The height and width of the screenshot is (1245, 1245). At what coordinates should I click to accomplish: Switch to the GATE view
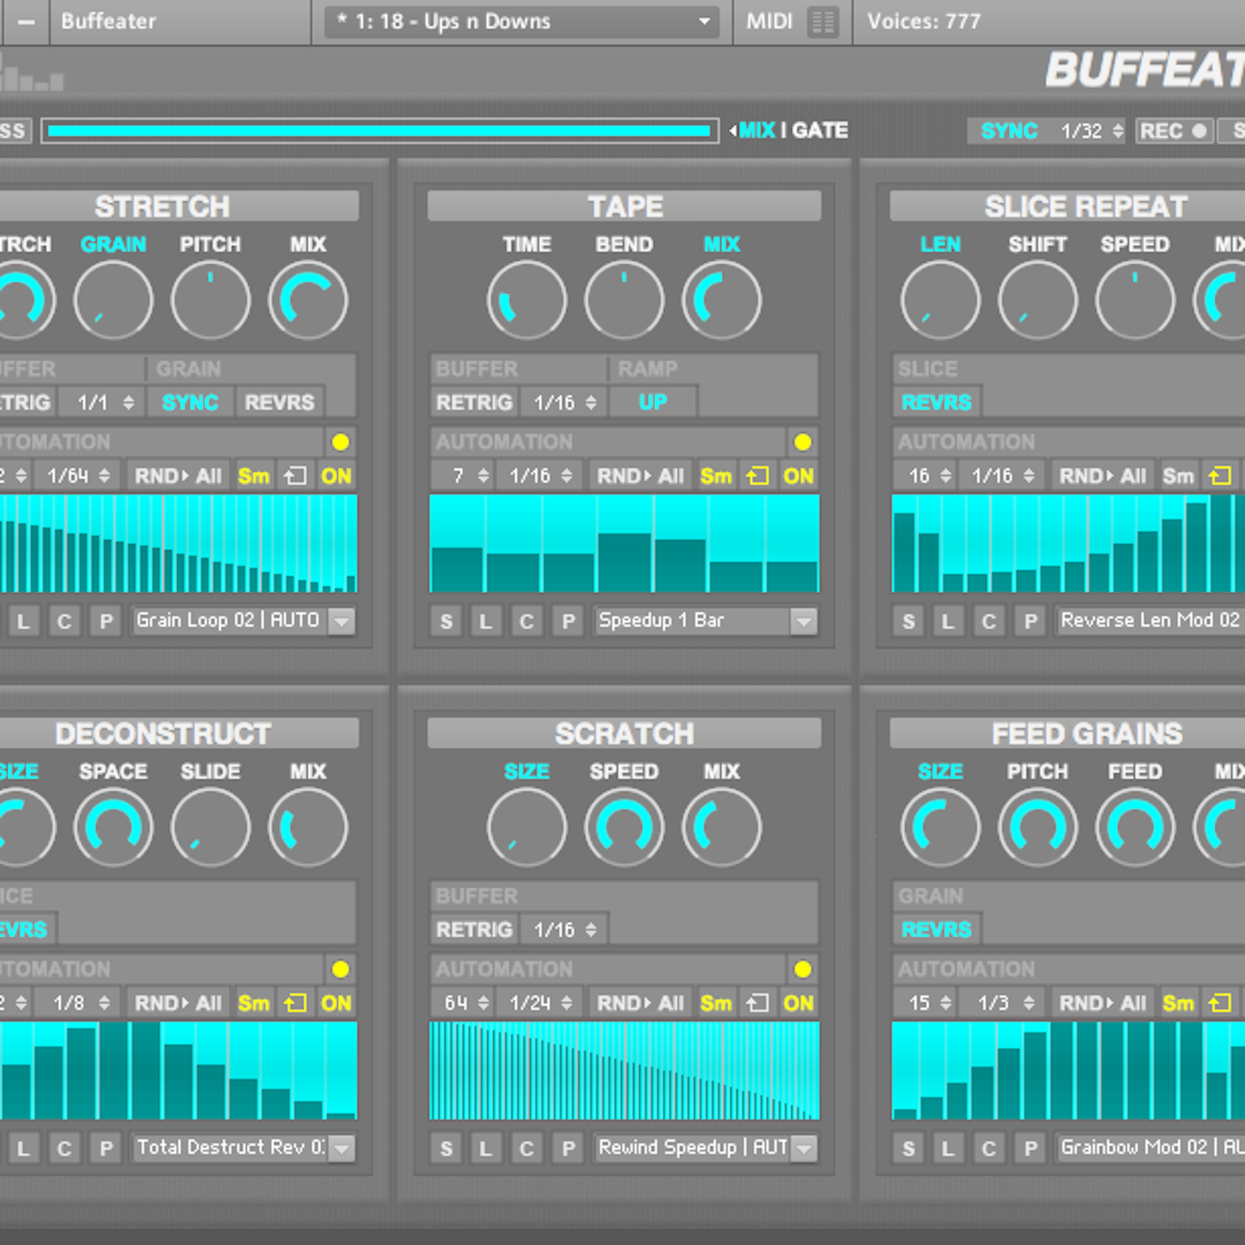tap(820, 131)
